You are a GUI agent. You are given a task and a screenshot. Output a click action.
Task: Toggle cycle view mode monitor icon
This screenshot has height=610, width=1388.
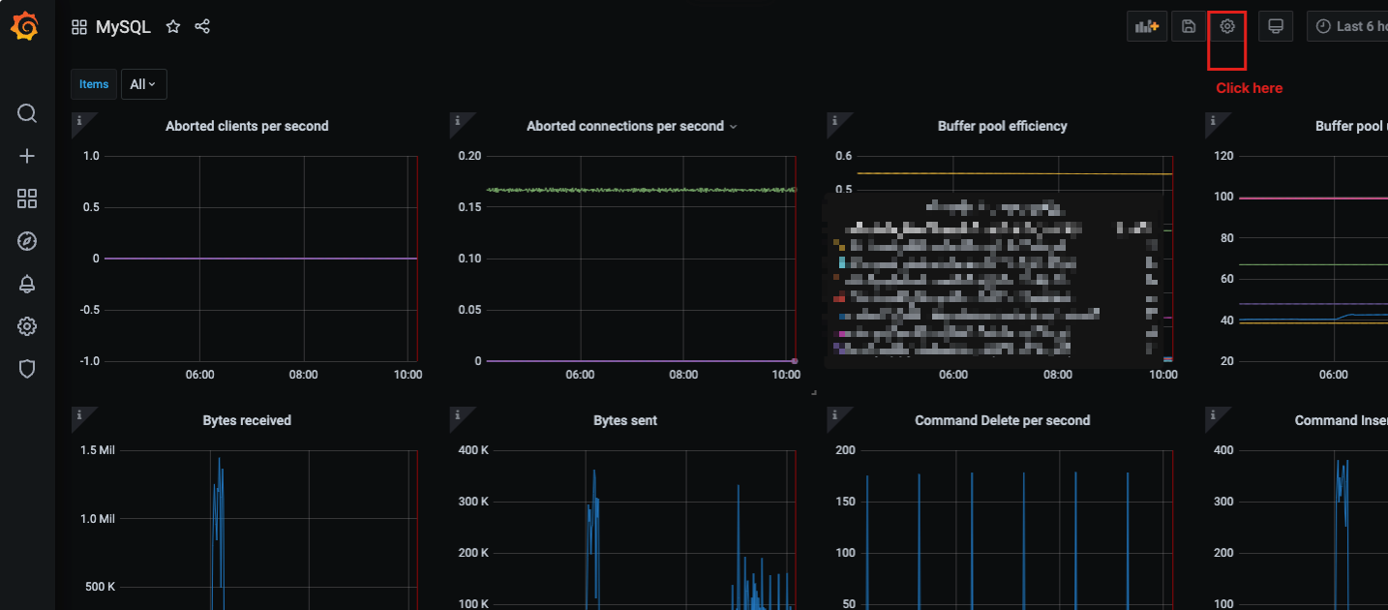(x=1276, y=27)
